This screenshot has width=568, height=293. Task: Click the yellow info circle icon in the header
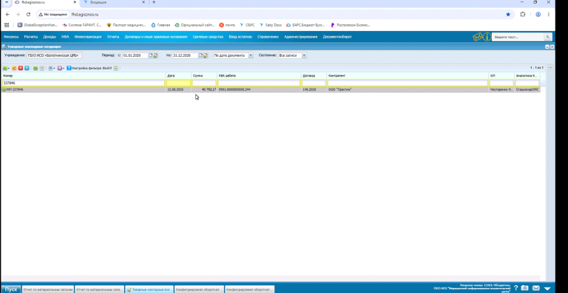pyautogui.click(x=487, y=37)
